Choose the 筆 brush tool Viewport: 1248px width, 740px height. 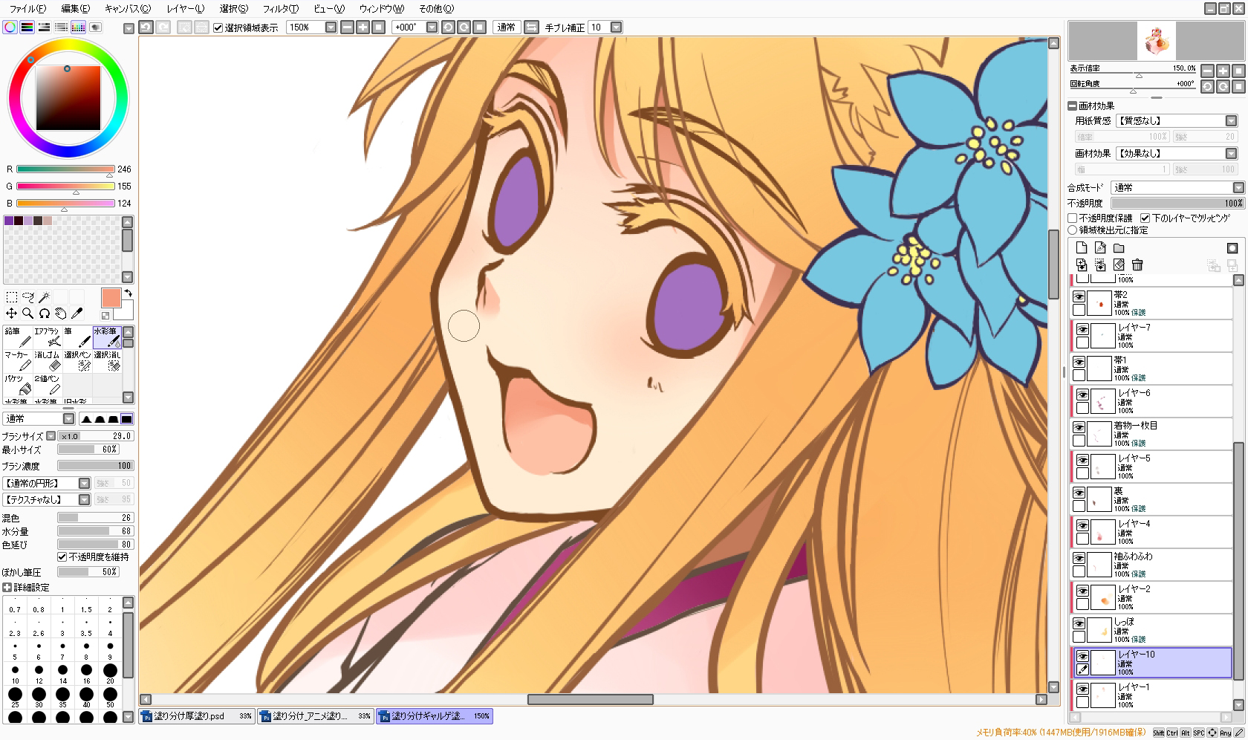[77, 337]
